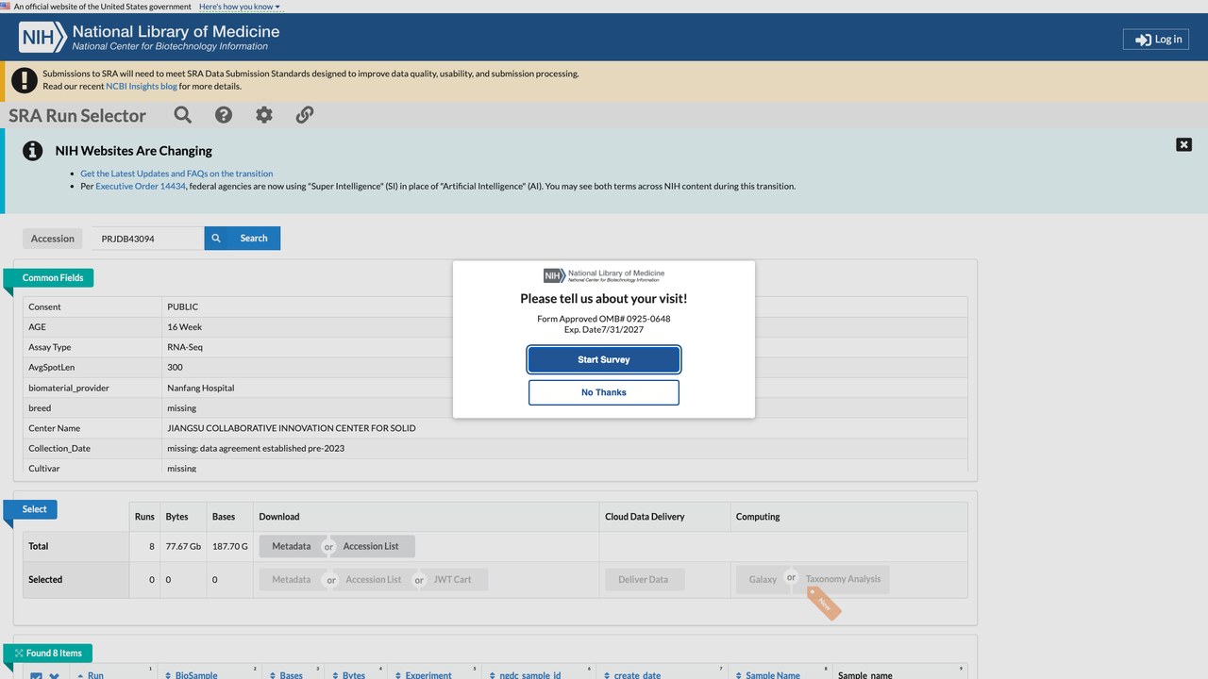Click Metadata in the Selected row

point(292,579)
